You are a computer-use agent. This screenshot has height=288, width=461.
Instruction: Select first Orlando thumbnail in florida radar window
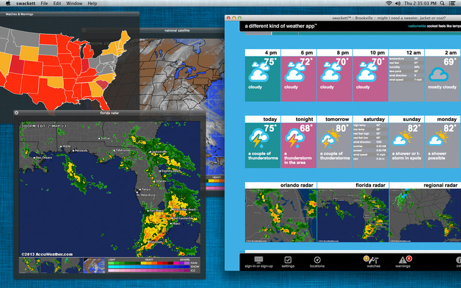(x=29, y=266)
